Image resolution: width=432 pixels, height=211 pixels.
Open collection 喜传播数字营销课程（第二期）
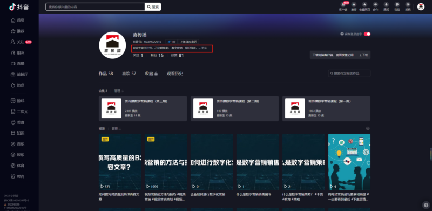(234, 109)
